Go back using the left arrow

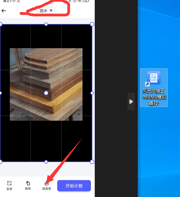click(x=4, y=11)
